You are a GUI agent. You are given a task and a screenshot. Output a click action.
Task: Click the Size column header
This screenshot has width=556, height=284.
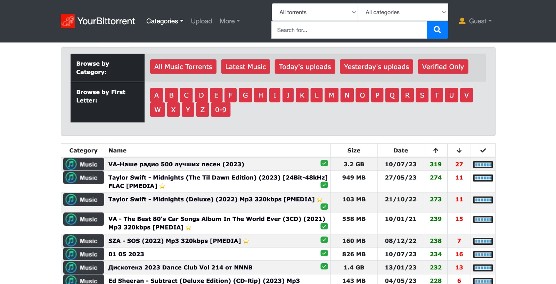(354, 150)
